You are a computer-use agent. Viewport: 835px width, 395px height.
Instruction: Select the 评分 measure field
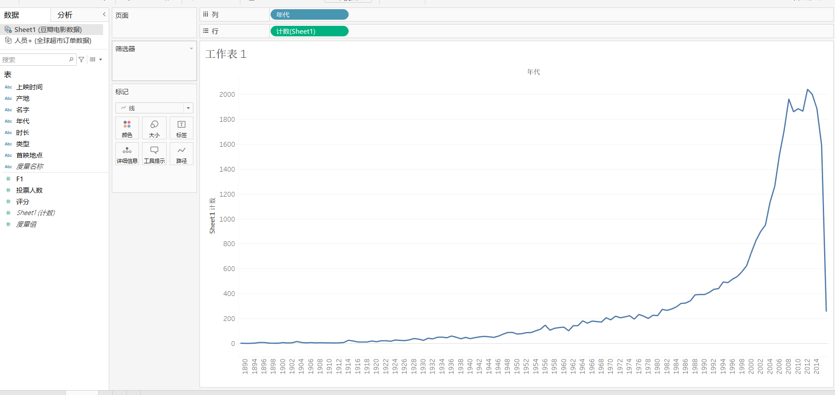pyautogui.click(x=23, y=201)
